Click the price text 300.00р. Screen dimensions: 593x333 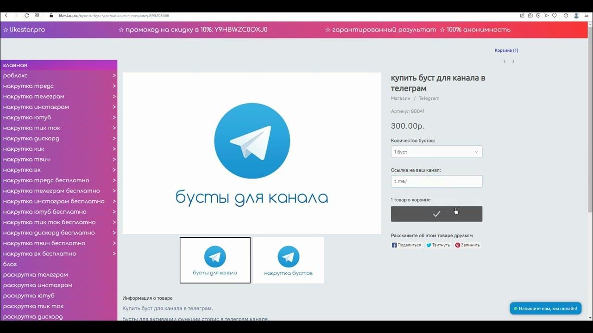408,126
